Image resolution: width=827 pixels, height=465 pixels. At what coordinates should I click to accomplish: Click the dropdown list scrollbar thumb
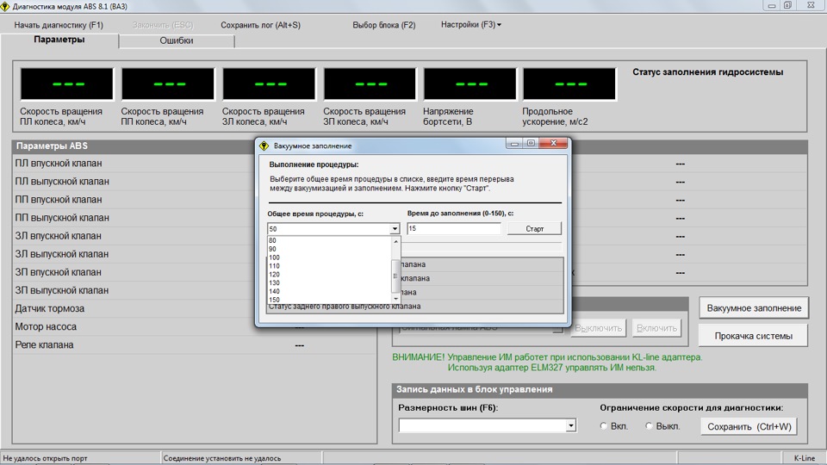395,276
